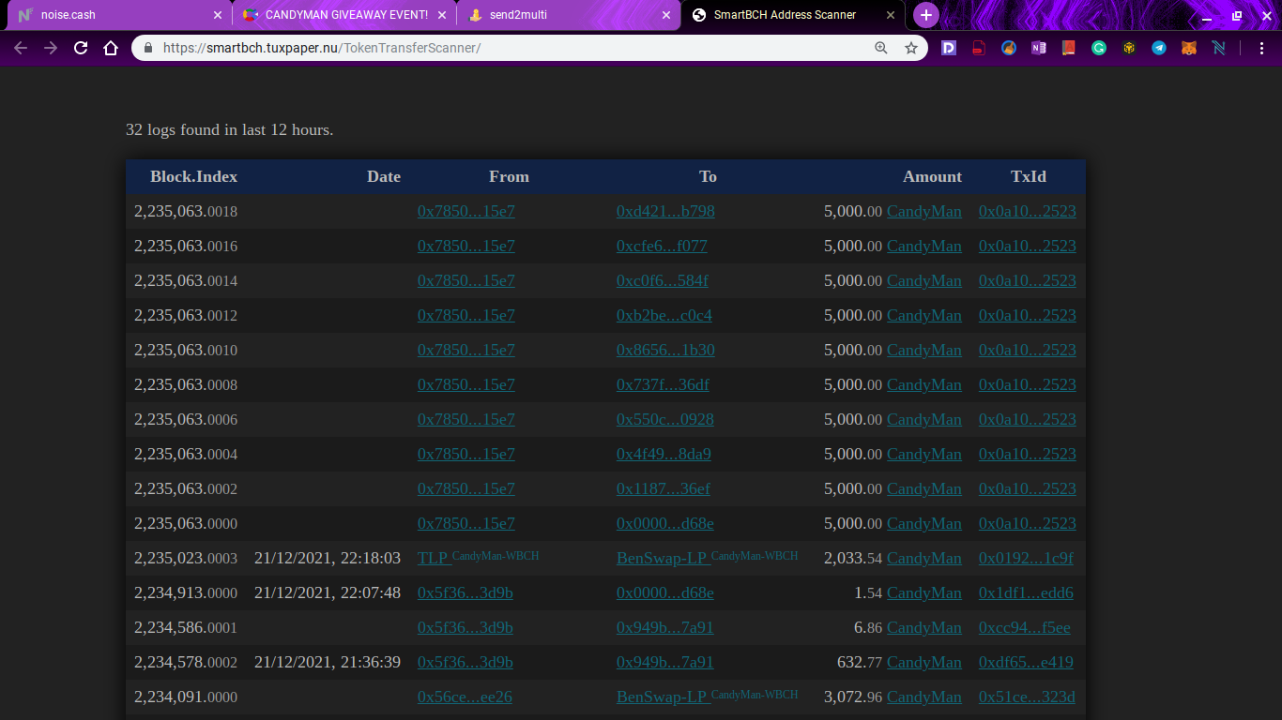
Task: Open the Binance wallet extension
Action: coord(1129,48)
